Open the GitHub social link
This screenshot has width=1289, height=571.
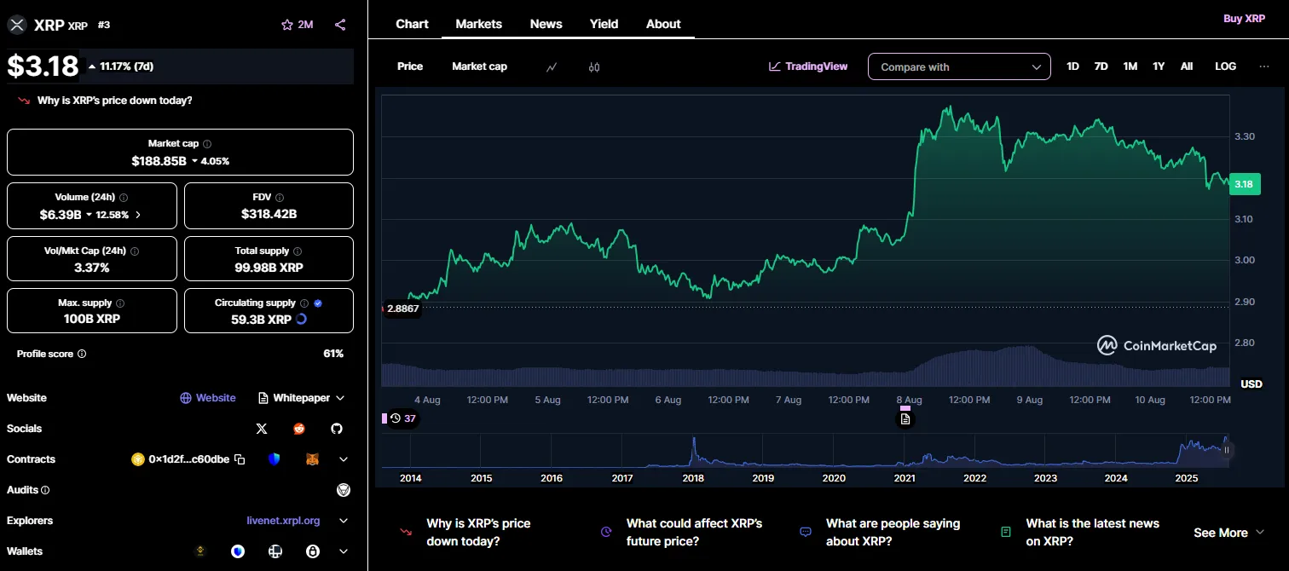tap(337, 429)
